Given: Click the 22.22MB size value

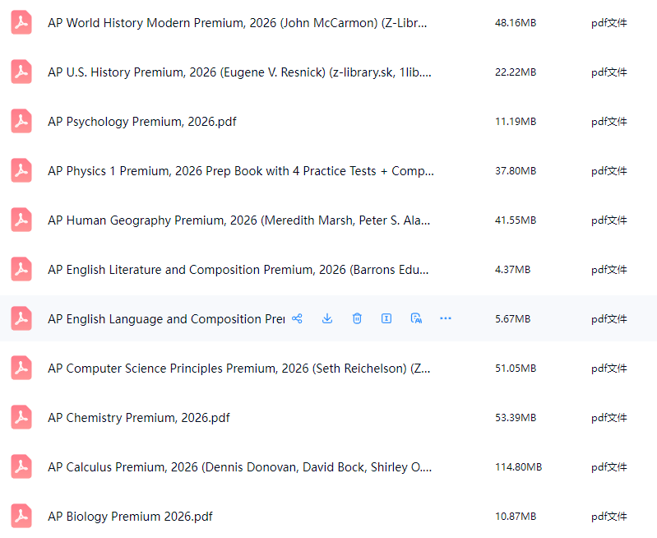Looking at the screenshot, I should click(x=516, y=72).
